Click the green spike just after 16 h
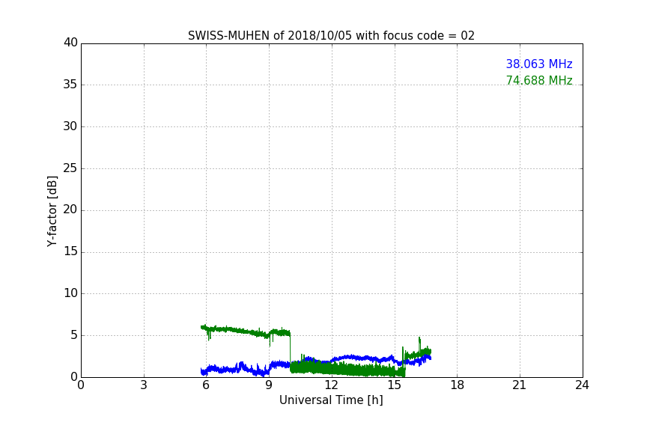This screenshot has height=431, width=647. click(419, 344)
